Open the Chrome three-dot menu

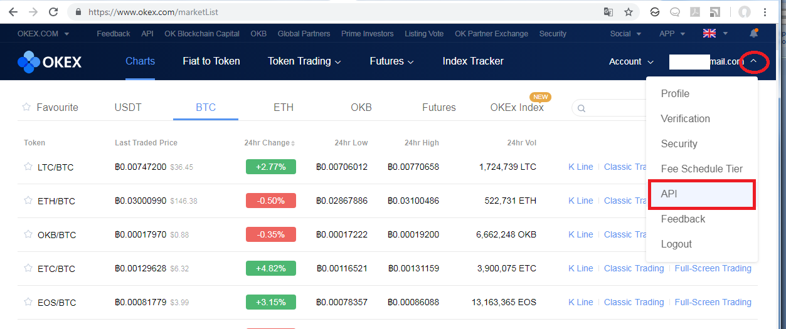click(x=765, y=12)
